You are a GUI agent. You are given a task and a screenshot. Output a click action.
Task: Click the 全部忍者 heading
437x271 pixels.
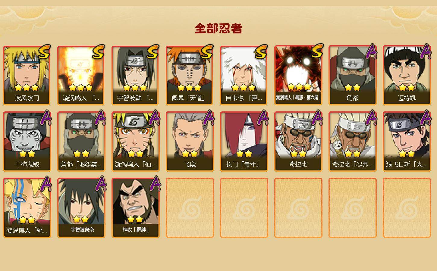click(x=218, y=29)
